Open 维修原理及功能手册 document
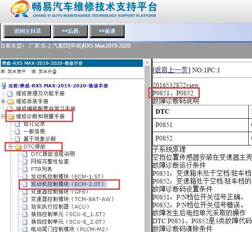The height and width of the screenshot is (232, 252). click(x=40, y=93)
